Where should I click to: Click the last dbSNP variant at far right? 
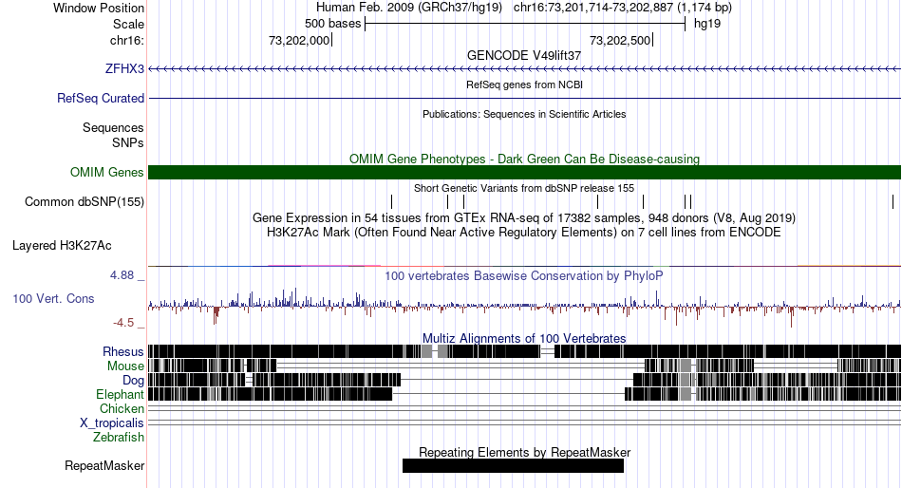pos(893,201)
